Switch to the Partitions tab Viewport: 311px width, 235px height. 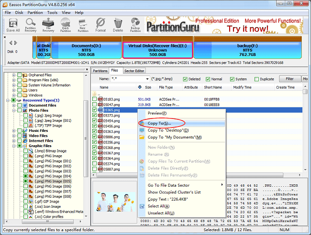pyautogui.click(x=100, y=71)
